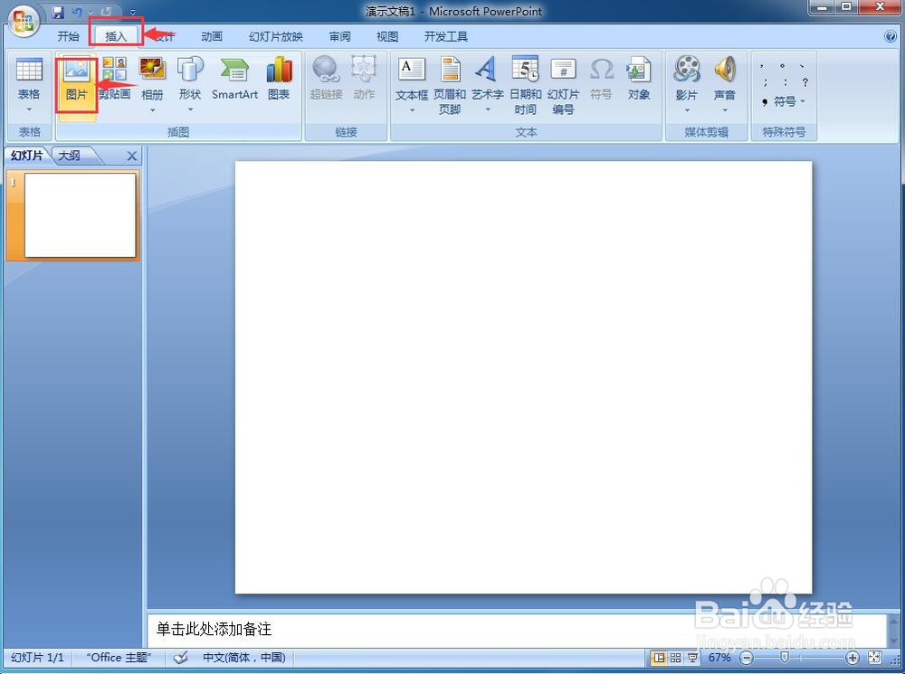
Task: Expand the 表格 table dropdown arrow
Action: (29, 110)
